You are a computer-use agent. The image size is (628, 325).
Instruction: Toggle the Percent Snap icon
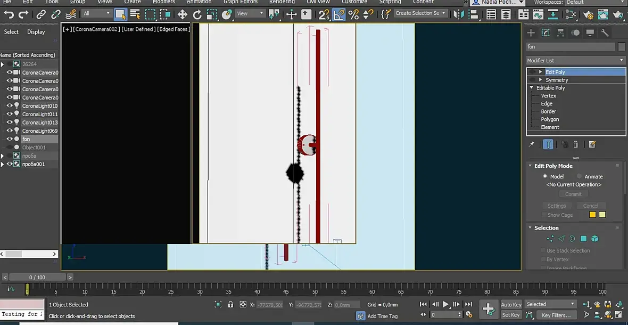coord(354,15)
